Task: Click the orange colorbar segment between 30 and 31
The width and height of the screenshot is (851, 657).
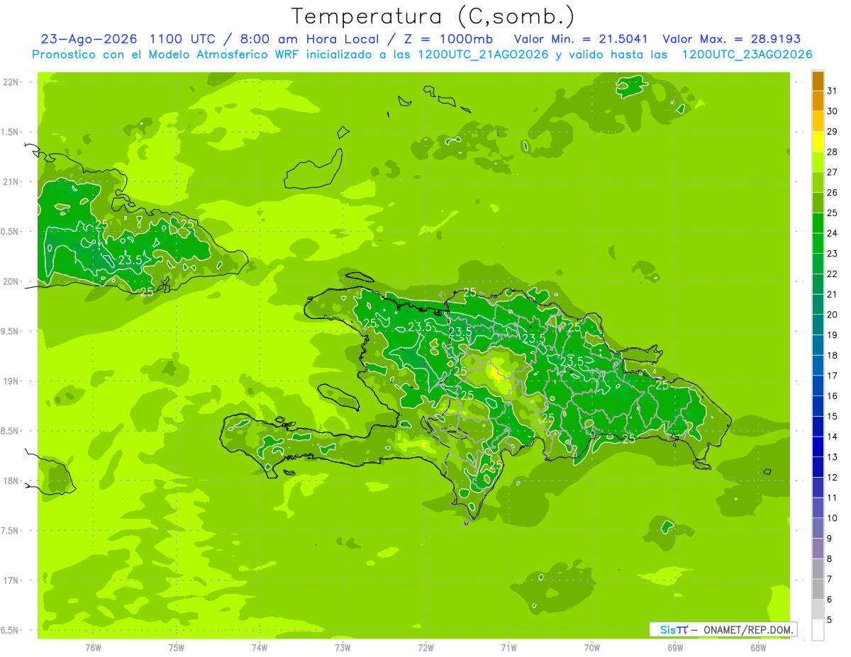Action: coord(818,101)
